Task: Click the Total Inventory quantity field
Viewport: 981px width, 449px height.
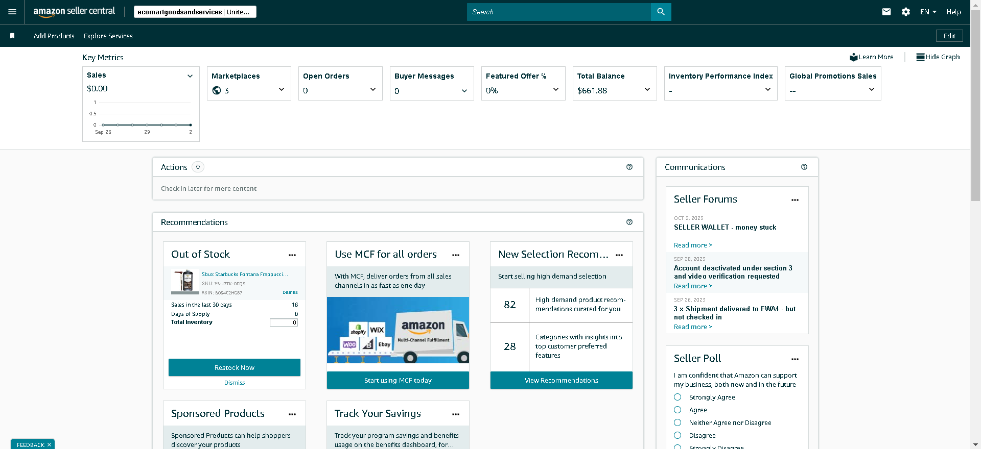Action: point(284,322)
